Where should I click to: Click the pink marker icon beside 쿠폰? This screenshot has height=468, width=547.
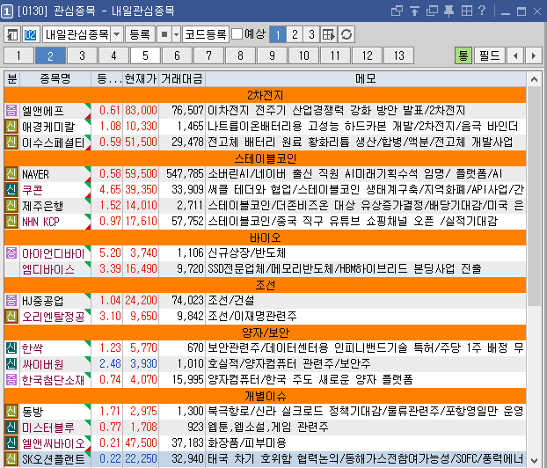[11, 189]
